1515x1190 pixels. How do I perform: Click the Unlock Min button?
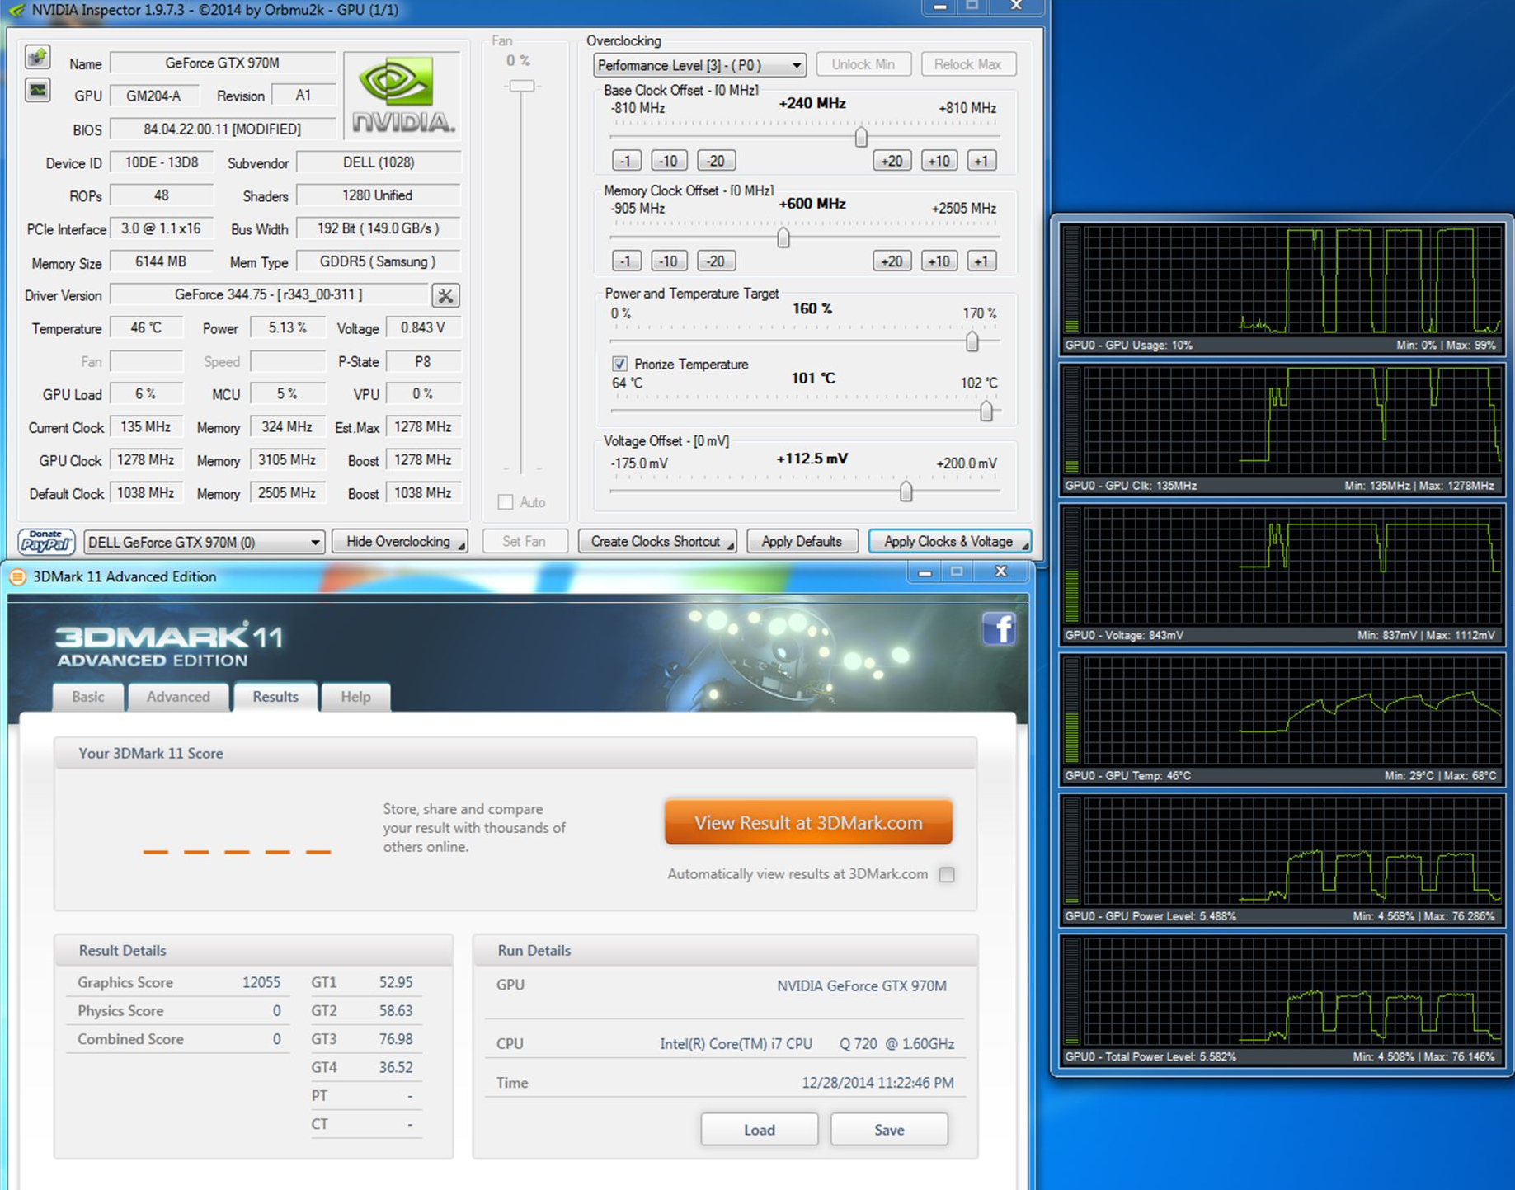point(863,64)
